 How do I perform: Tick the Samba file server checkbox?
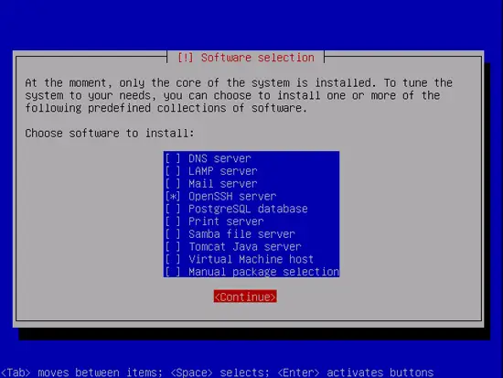(173, 234)
